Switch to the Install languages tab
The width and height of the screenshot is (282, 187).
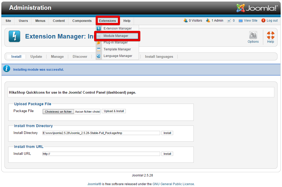(159, 56)
